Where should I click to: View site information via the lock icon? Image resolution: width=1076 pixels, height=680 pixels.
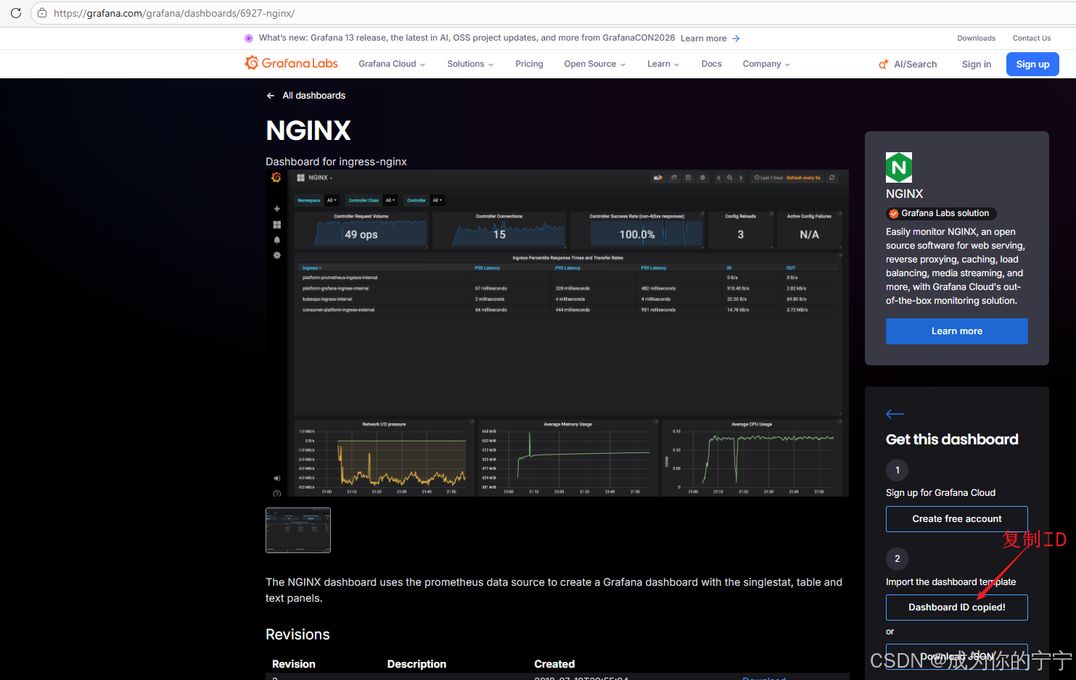(42, 13)
